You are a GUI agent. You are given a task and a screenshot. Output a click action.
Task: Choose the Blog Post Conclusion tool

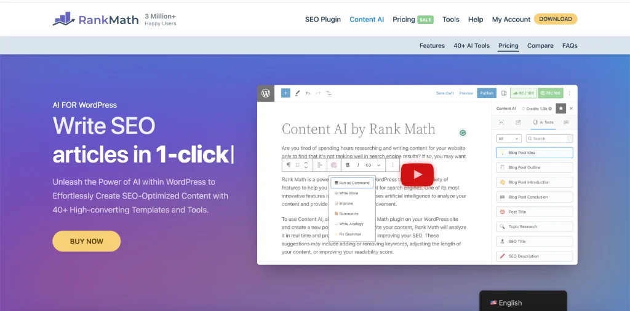(x=535, y=197)
